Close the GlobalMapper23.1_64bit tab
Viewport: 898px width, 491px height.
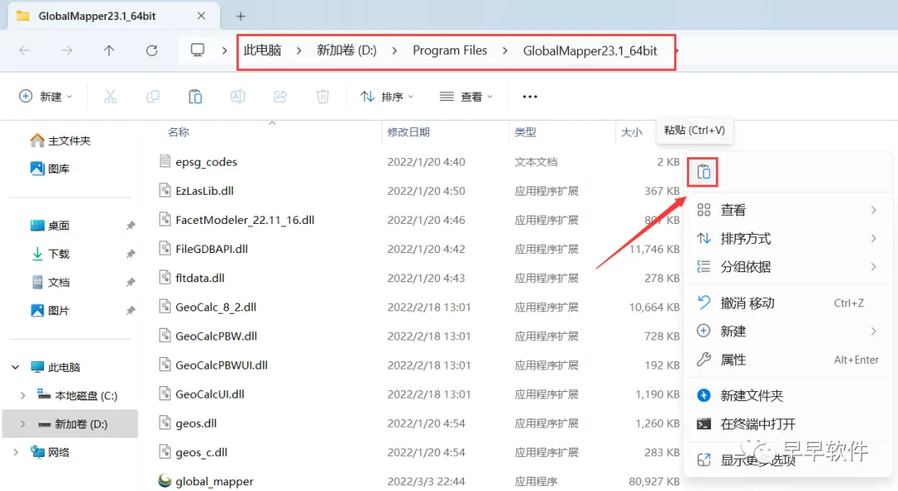pos(201,16)
